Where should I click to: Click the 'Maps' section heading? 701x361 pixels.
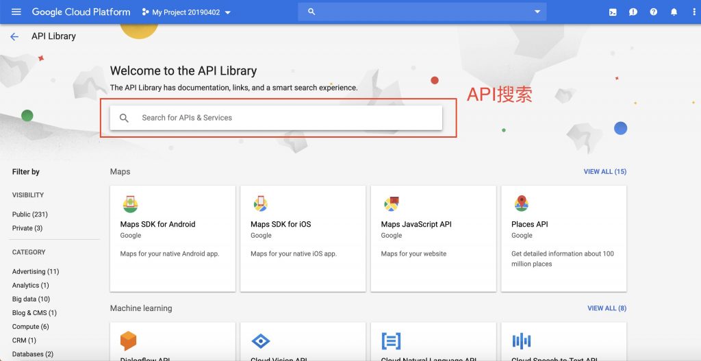(x=120, y=172)
